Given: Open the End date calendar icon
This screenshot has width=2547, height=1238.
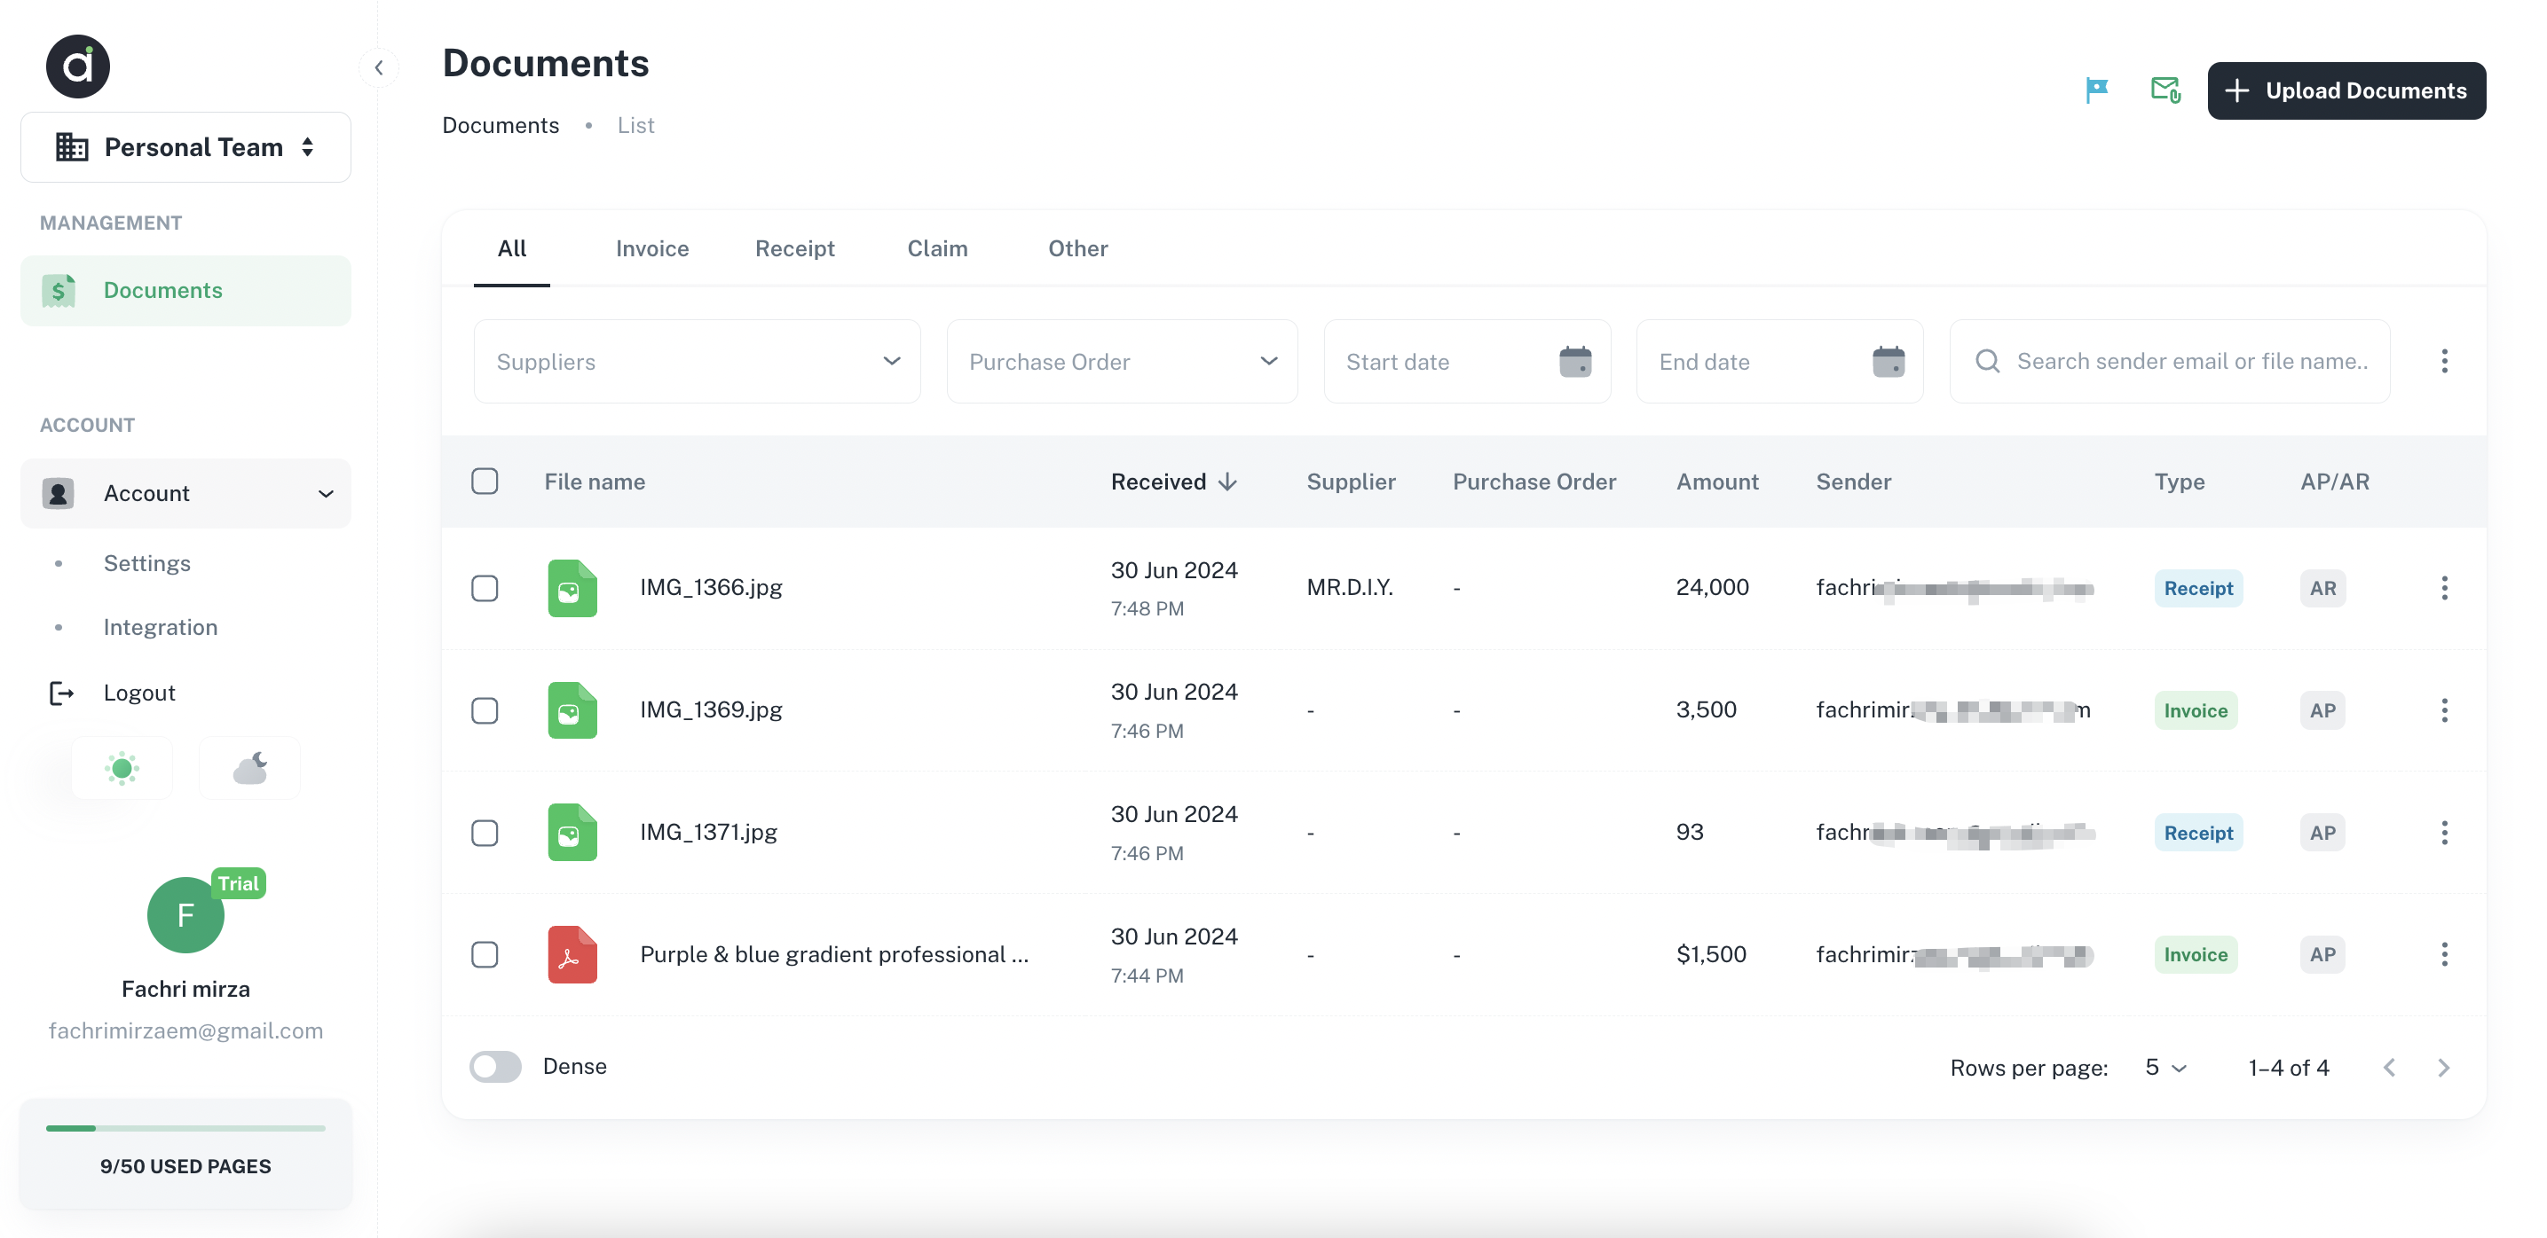Looking at the screenshot, I should (x=1888, y=362).
